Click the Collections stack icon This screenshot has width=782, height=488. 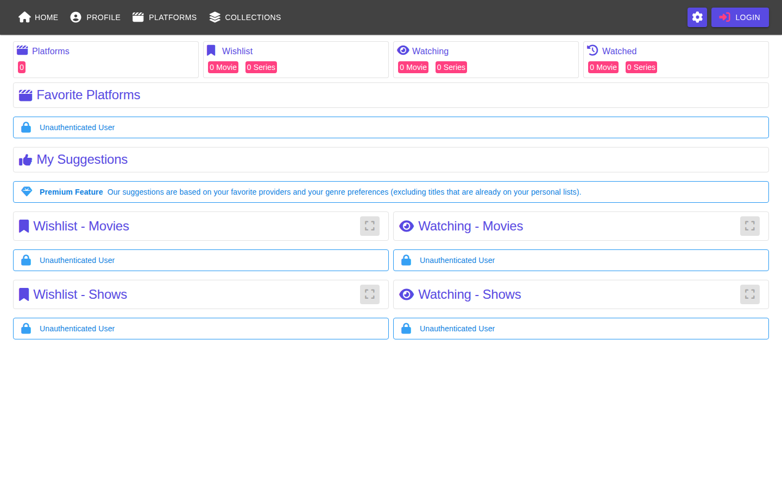(215, 17)
